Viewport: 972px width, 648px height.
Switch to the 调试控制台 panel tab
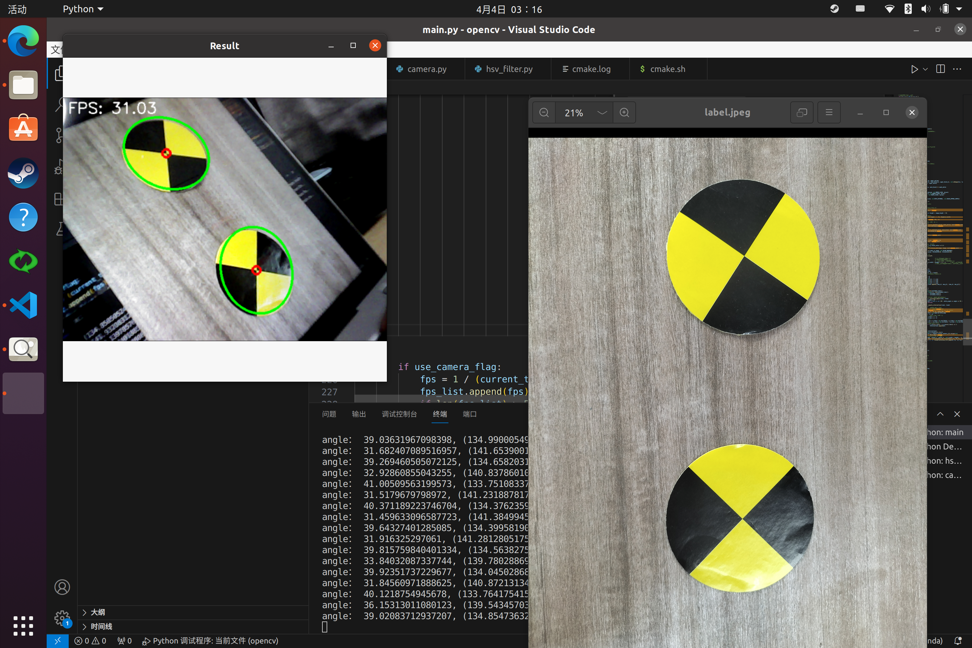coord(399,414)
